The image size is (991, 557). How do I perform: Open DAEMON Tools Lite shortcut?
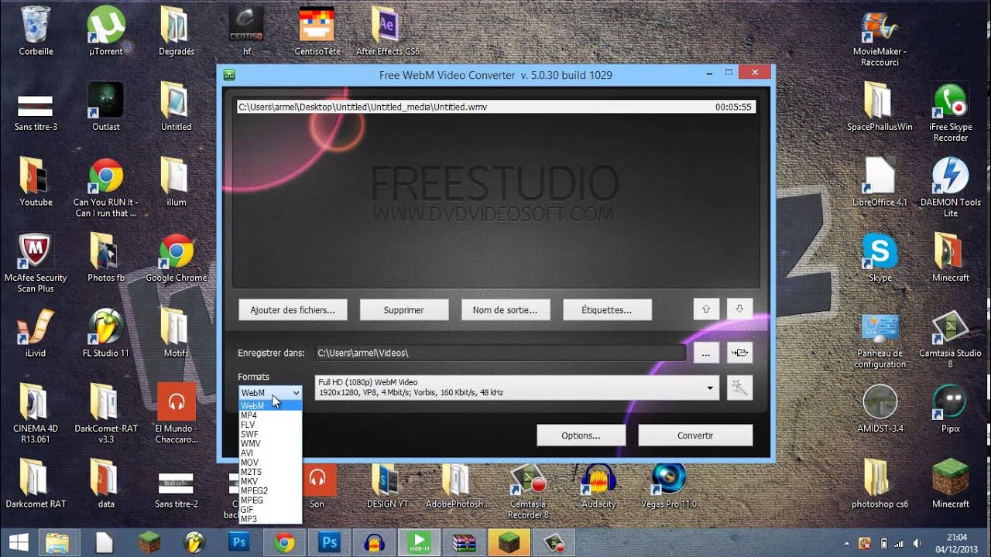(950, 187)
